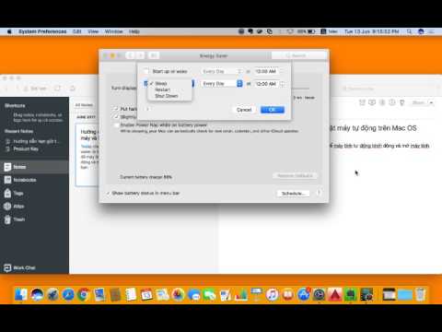Open the Help menu
This screenshot has width=442, height=332.
134,31
